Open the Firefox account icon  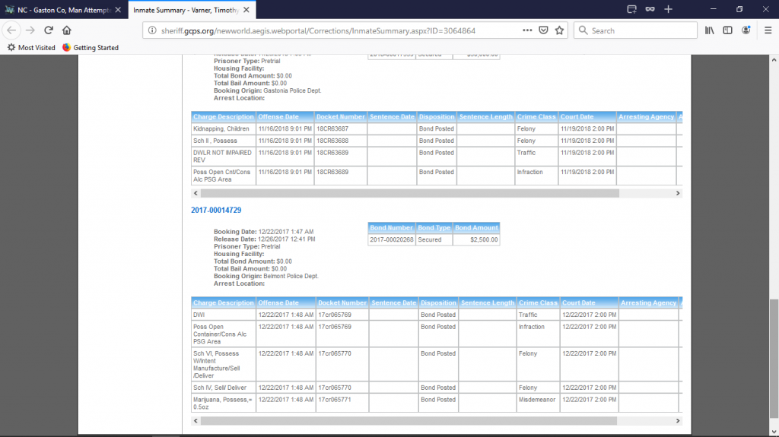746,30
